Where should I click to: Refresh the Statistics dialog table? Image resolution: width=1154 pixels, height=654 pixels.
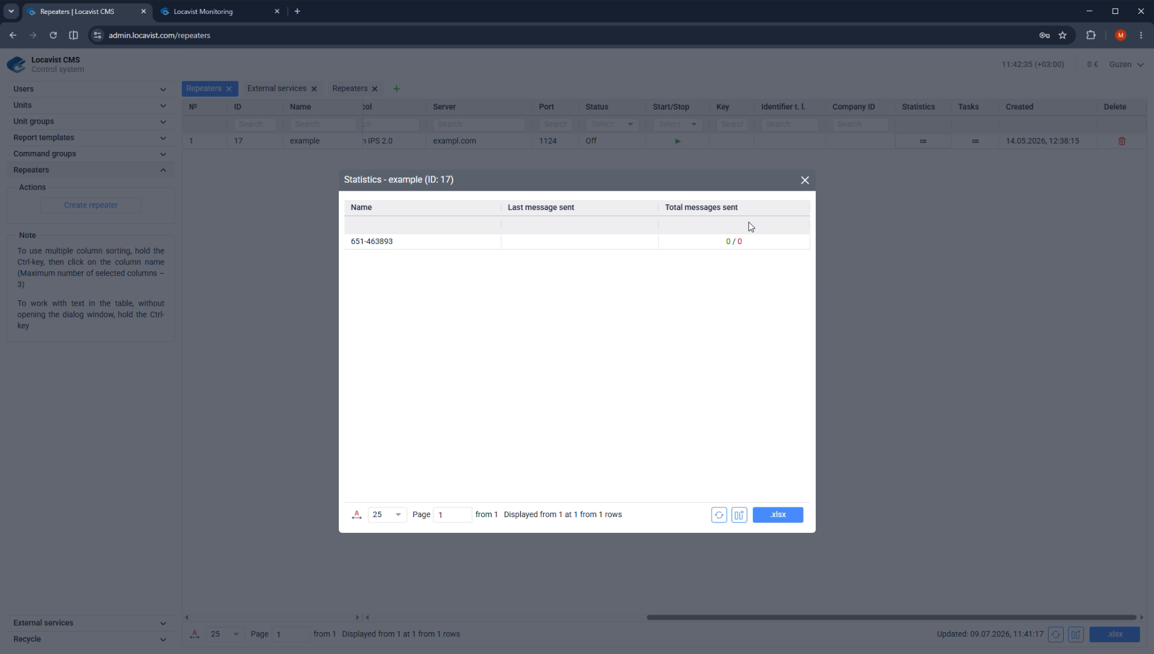[x=719, y=515]
